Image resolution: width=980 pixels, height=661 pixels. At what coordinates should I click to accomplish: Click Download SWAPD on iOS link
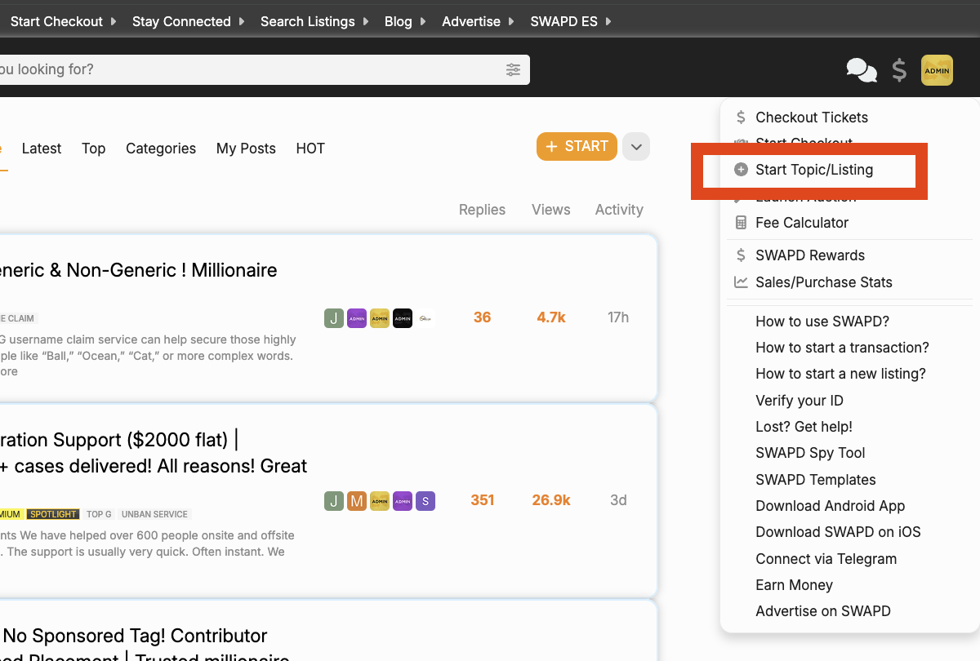pos(838,532)
